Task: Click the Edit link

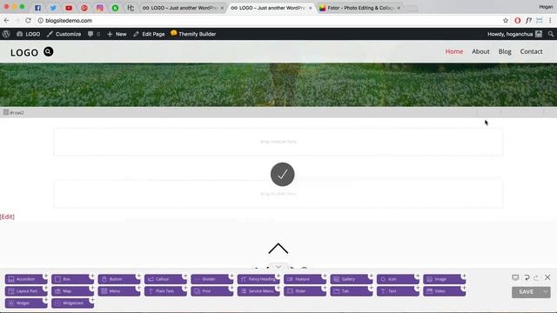Action: 7,216
